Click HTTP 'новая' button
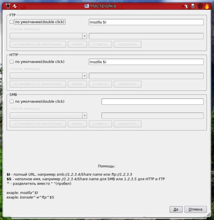 pyautogui.click(x=77, y=84)
